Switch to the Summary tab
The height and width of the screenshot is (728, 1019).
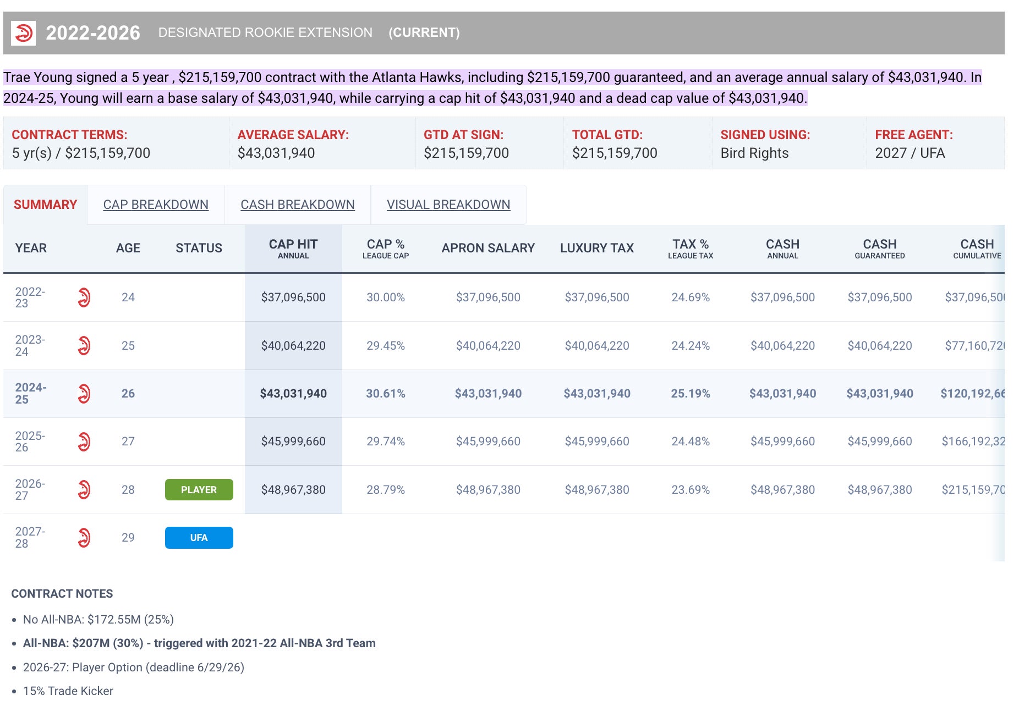click(x=45, y=205)
